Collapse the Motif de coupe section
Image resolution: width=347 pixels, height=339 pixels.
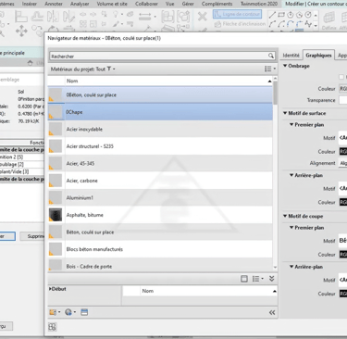[285, 216]
